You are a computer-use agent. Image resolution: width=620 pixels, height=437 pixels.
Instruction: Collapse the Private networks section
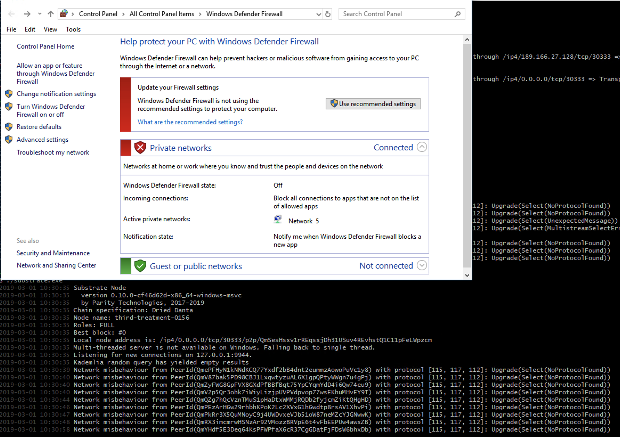coord(422,147)
